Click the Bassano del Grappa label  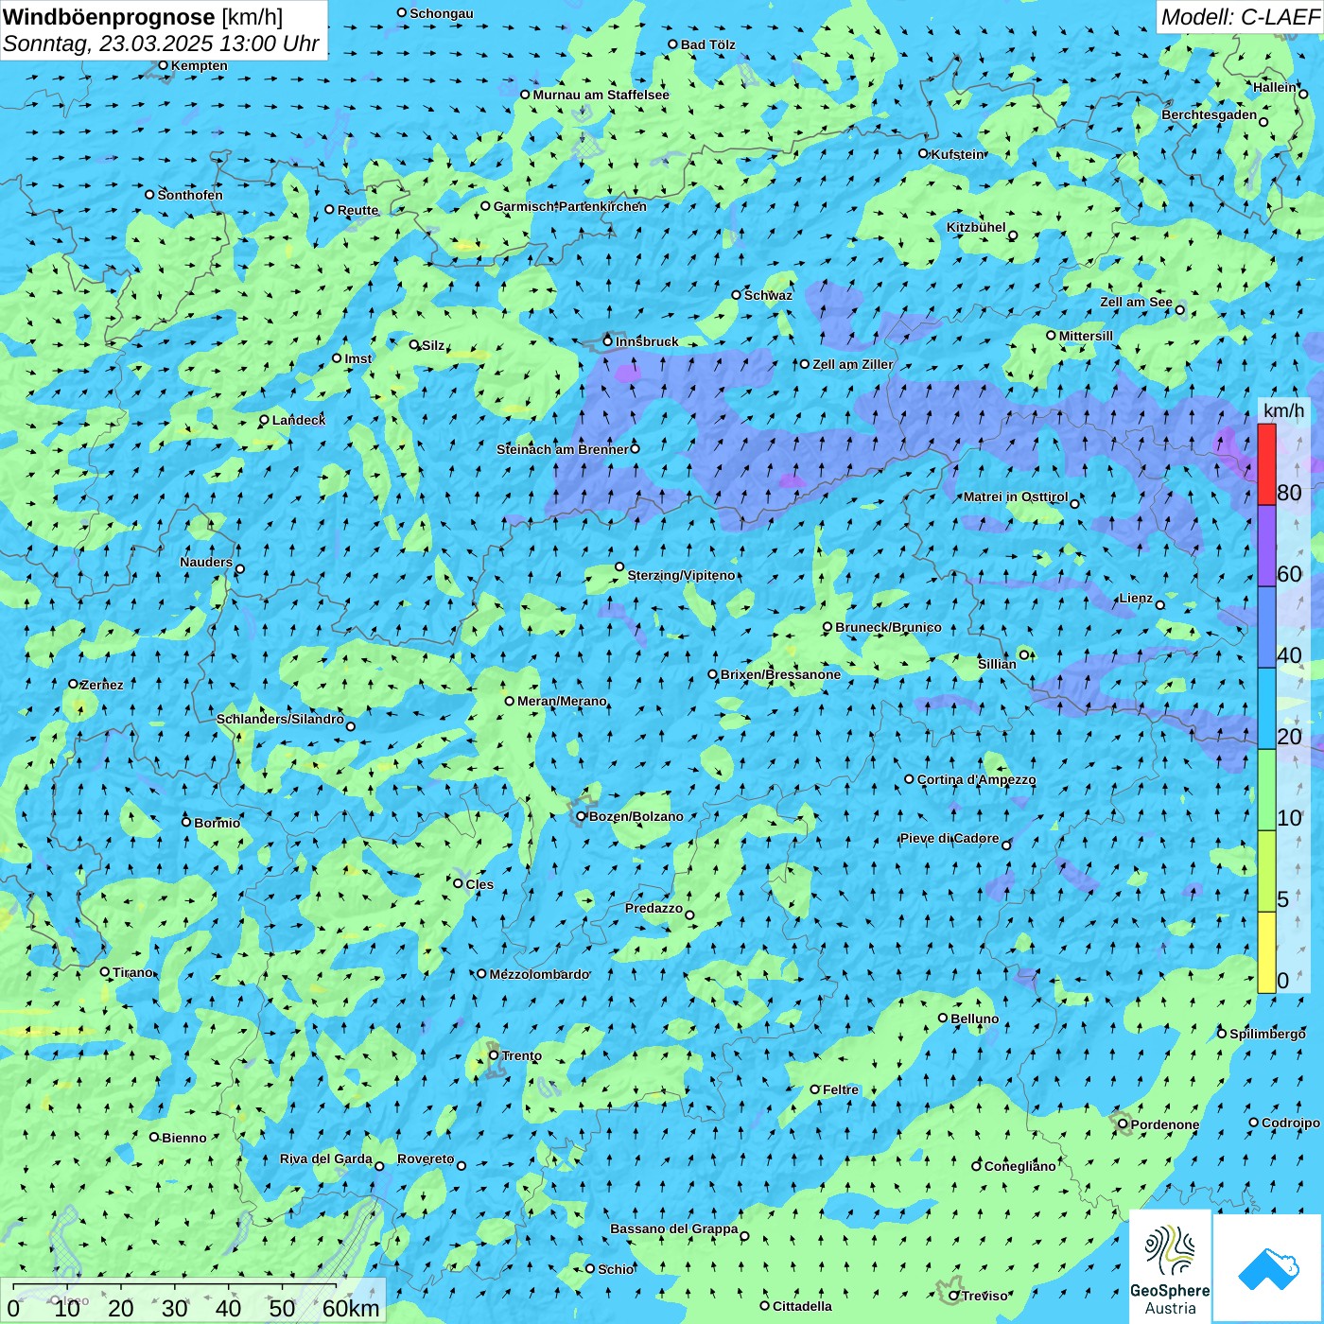(x=674, y=1228)
